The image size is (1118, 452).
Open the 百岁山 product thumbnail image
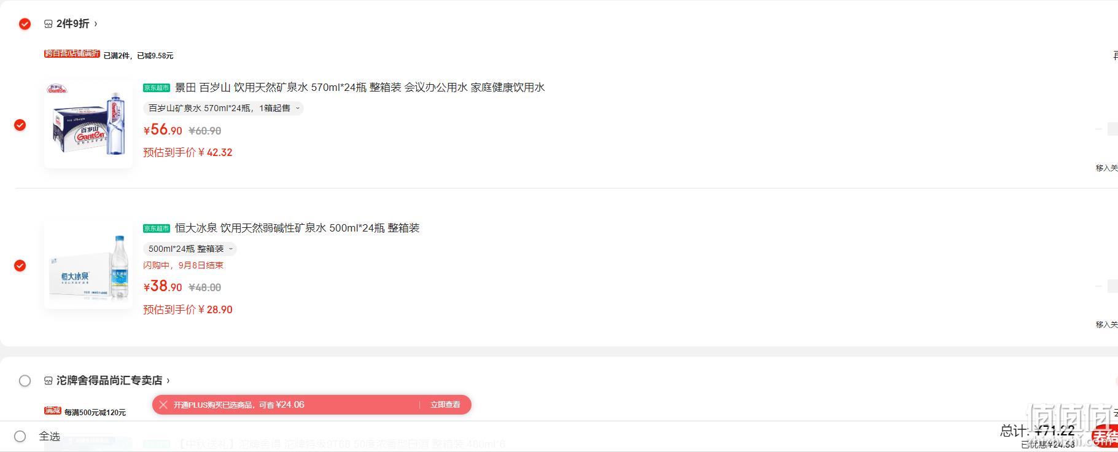[x=88, y=124]
